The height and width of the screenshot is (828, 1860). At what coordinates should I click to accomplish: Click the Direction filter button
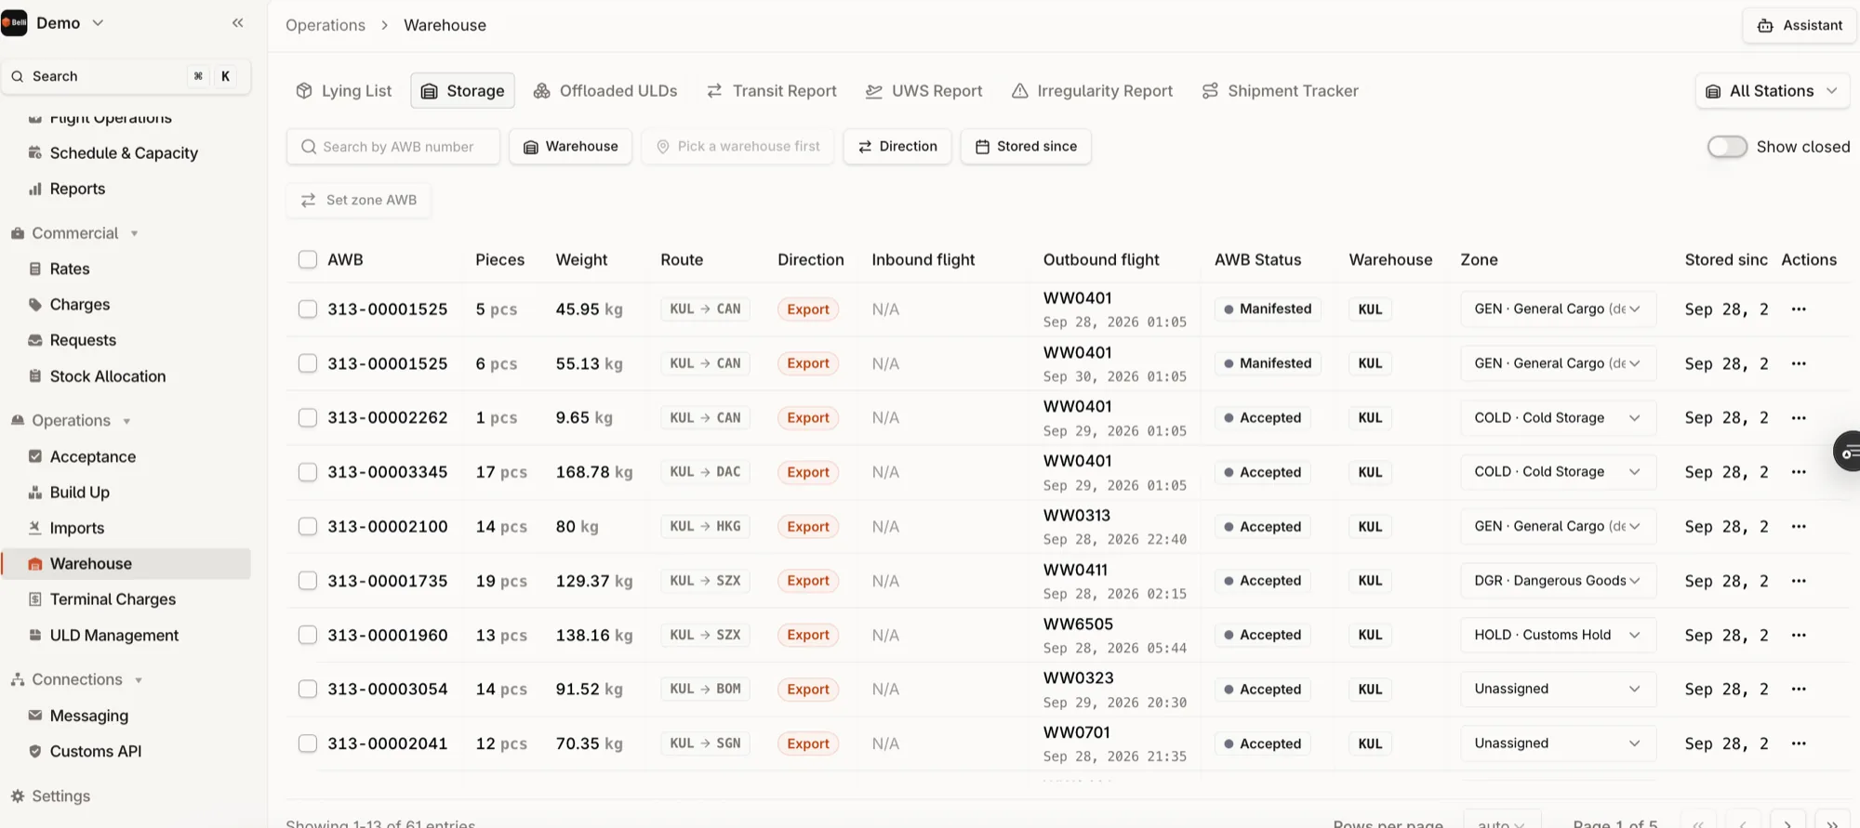[897, 147]
